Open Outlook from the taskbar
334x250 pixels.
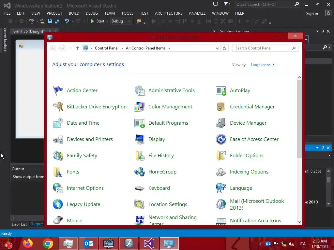88,243
